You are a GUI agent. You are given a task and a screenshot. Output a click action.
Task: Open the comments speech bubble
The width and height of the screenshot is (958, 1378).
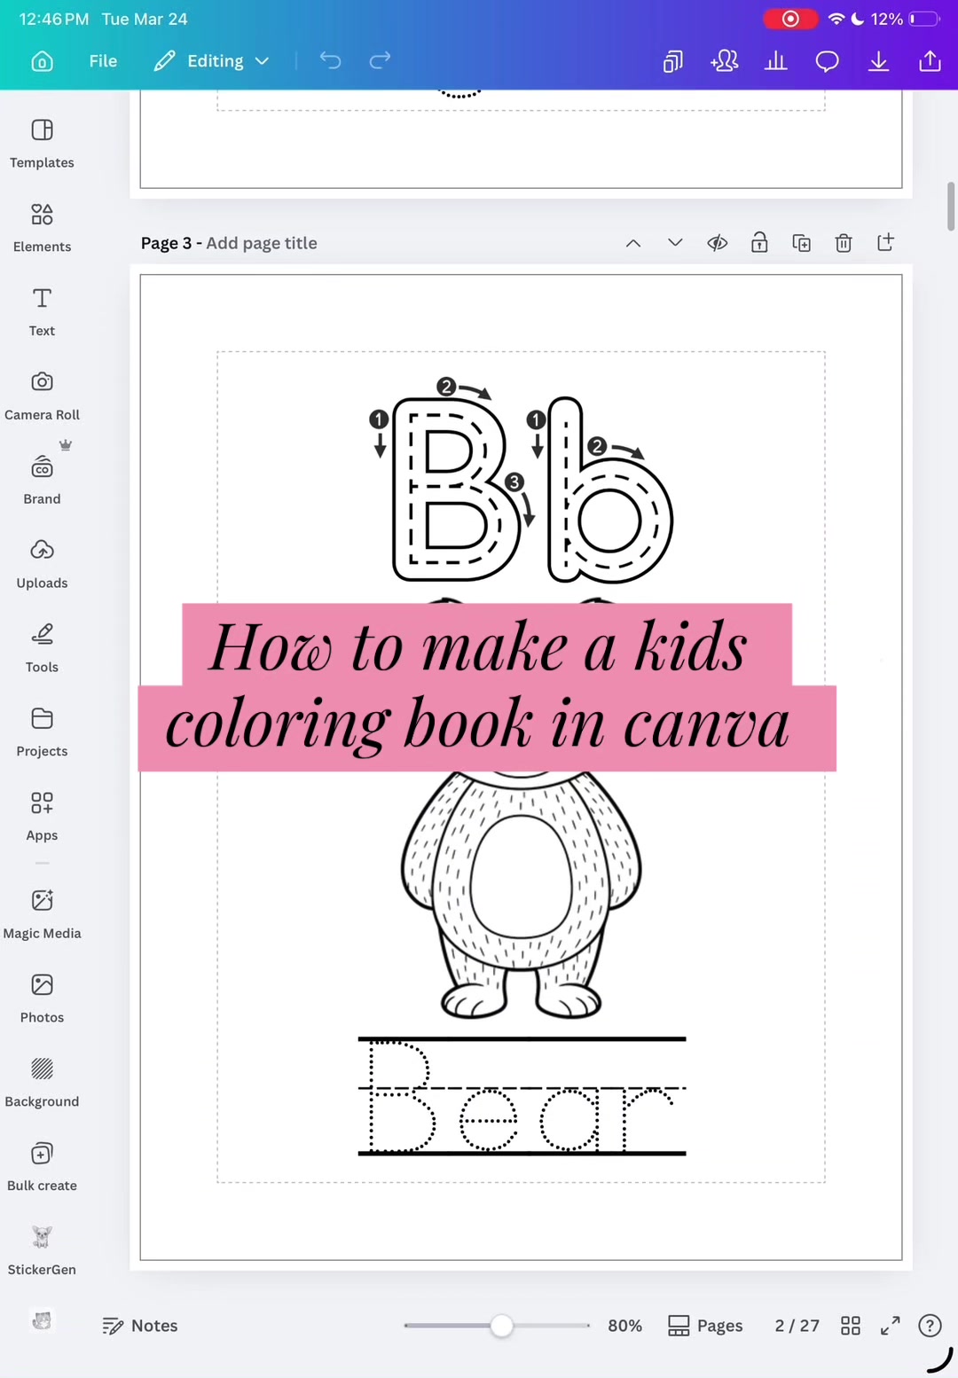click(x=828, y=61)
